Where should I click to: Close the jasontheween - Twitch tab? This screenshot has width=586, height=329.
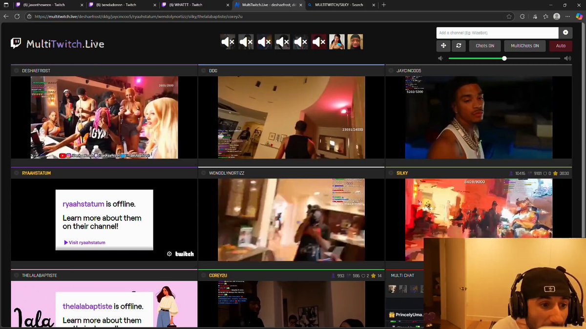point(81,5)
